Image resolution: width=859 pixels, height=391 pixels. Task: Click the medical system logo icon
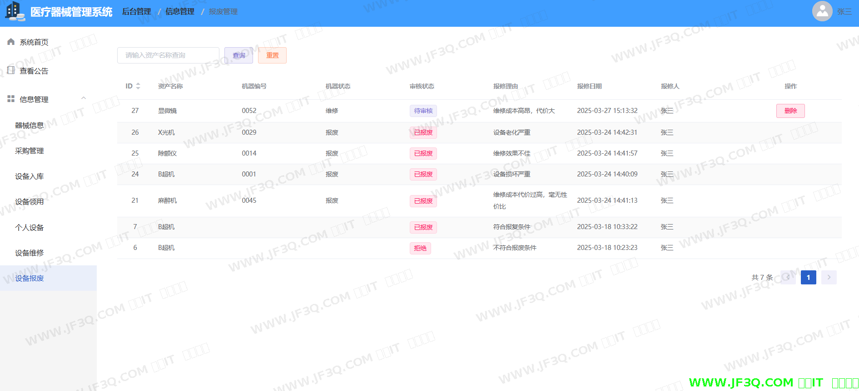[x=15, y=11]
